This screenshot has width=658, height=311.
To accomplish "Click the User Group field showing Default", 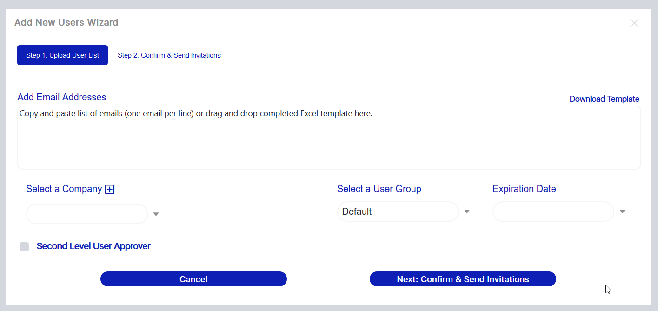I will tap(398, 212).
